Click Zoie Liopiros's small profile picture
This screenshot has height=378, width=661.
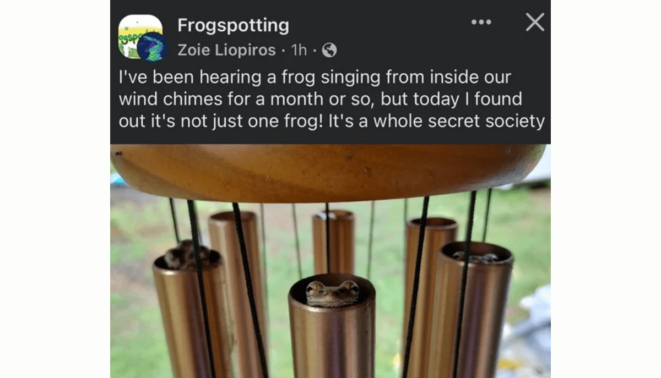pos(151,48)
